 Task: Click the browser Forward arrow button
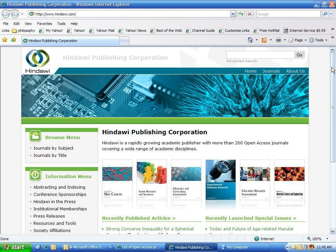click(x=15, y=14)
